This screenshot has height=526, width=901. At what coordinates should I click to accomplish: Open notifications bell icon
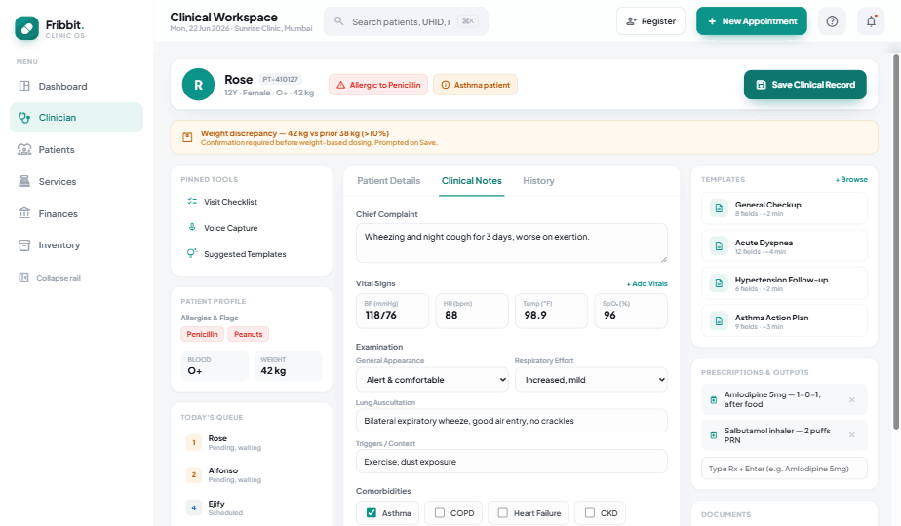tap(871, 21)
